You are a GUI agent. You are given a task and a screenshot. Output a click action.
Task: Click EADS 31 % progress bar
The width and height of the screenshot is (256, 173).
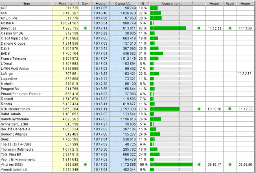click(x=171, y=54)
